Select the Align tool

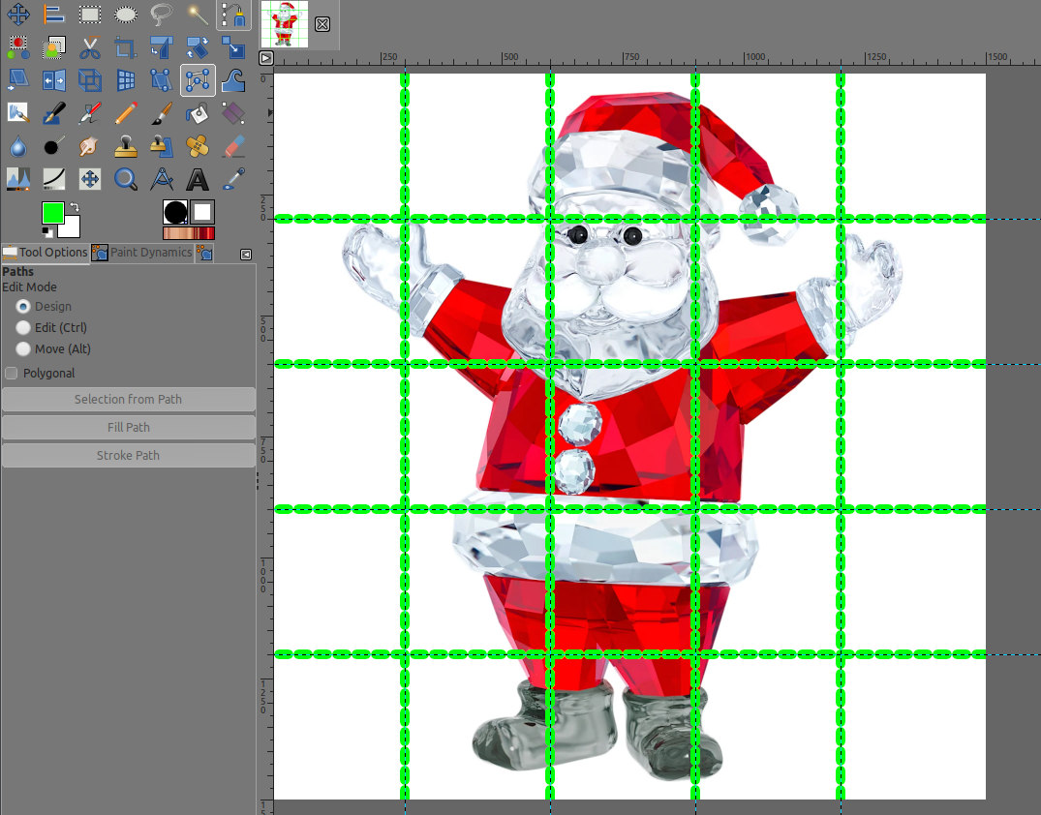coord(54,14)
